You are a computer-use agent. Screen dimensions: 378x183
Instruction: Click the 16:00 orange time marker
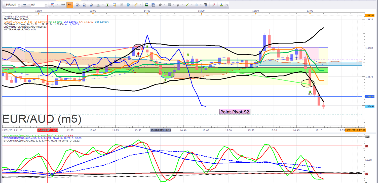click(256, 14)
